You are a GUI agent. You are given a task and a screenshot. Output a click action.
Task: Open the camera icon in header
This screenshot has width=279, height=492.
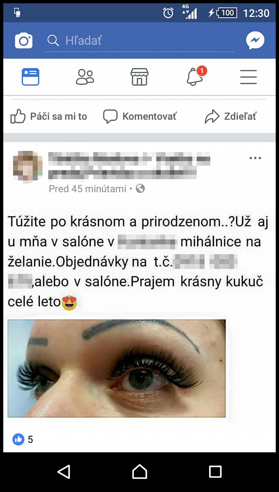pyautogui.click(x=24, y=41)
